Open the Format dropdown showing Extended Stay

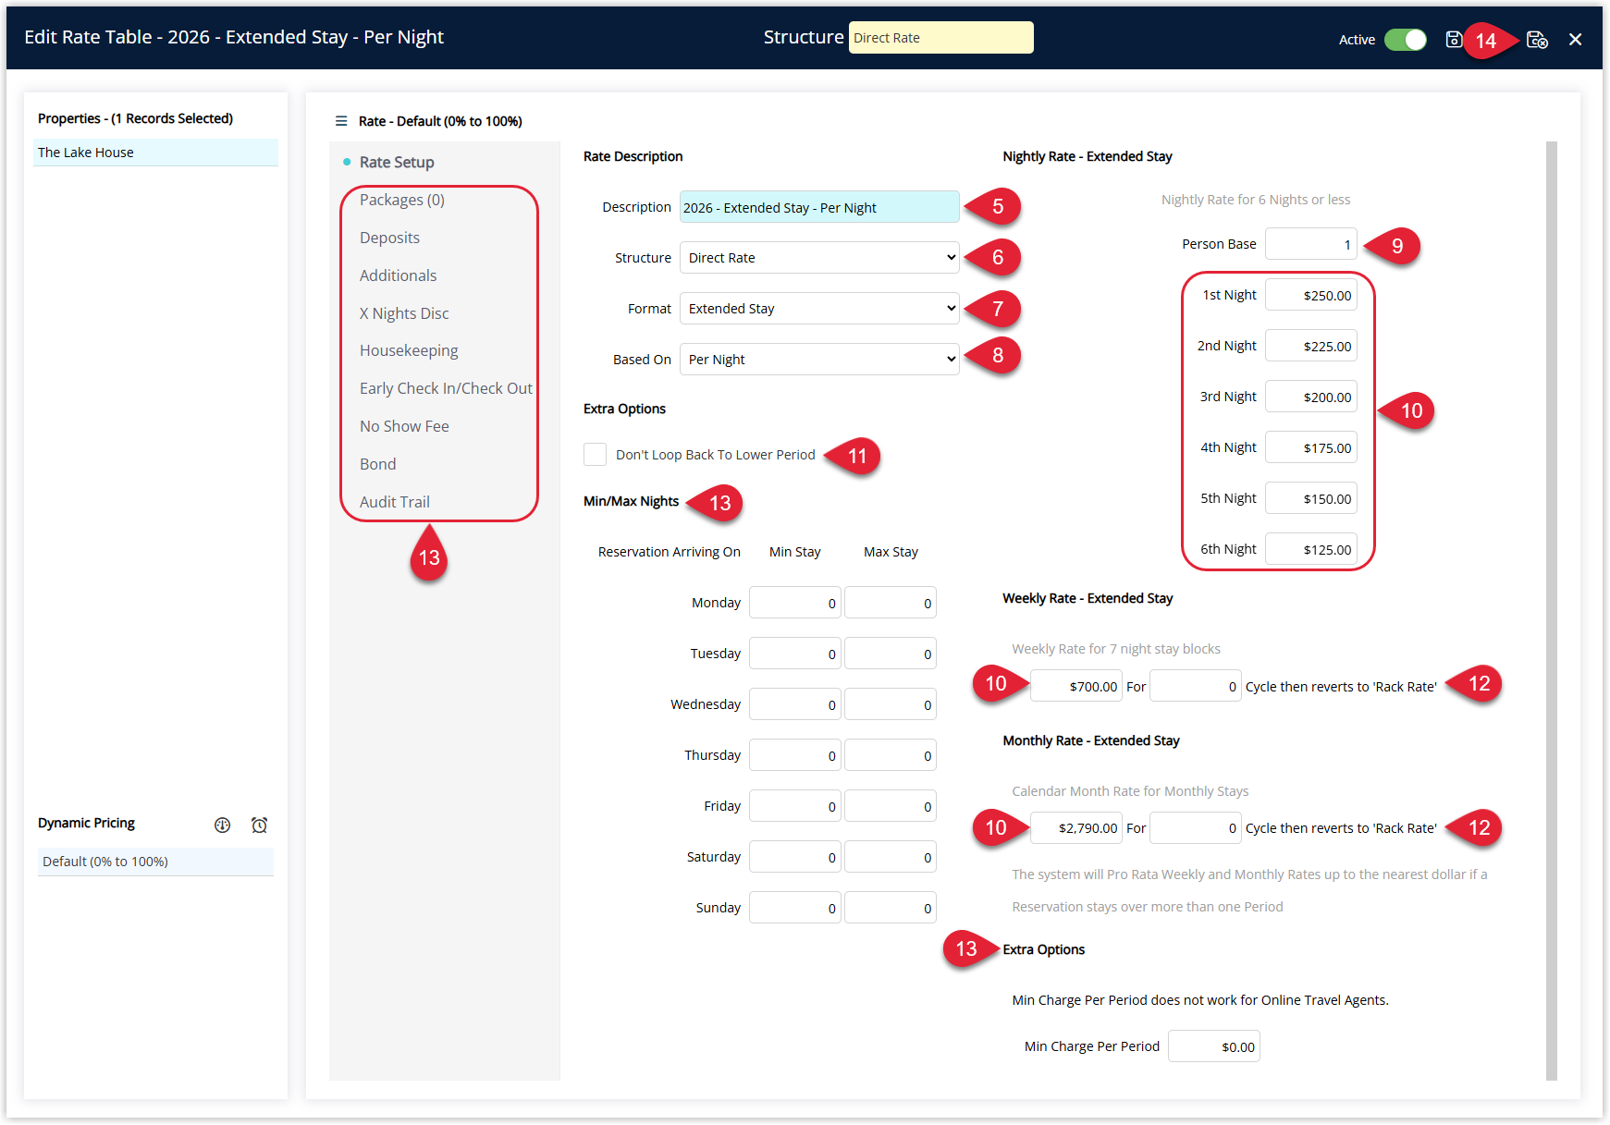819,309
